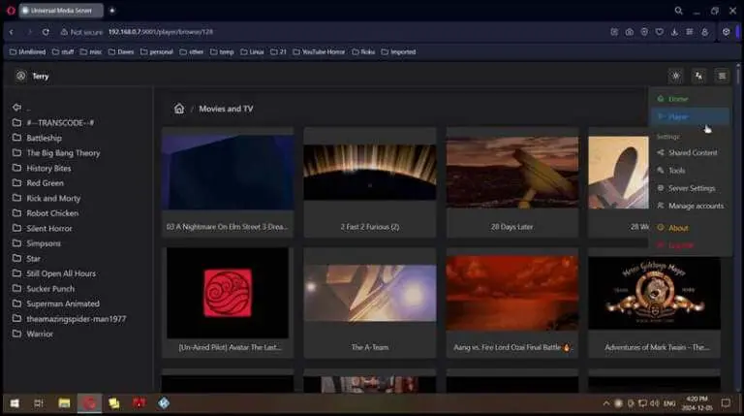Open the Windows Start menu
Image resolution: width=744 pixels, height=416 pixels.
15,403
